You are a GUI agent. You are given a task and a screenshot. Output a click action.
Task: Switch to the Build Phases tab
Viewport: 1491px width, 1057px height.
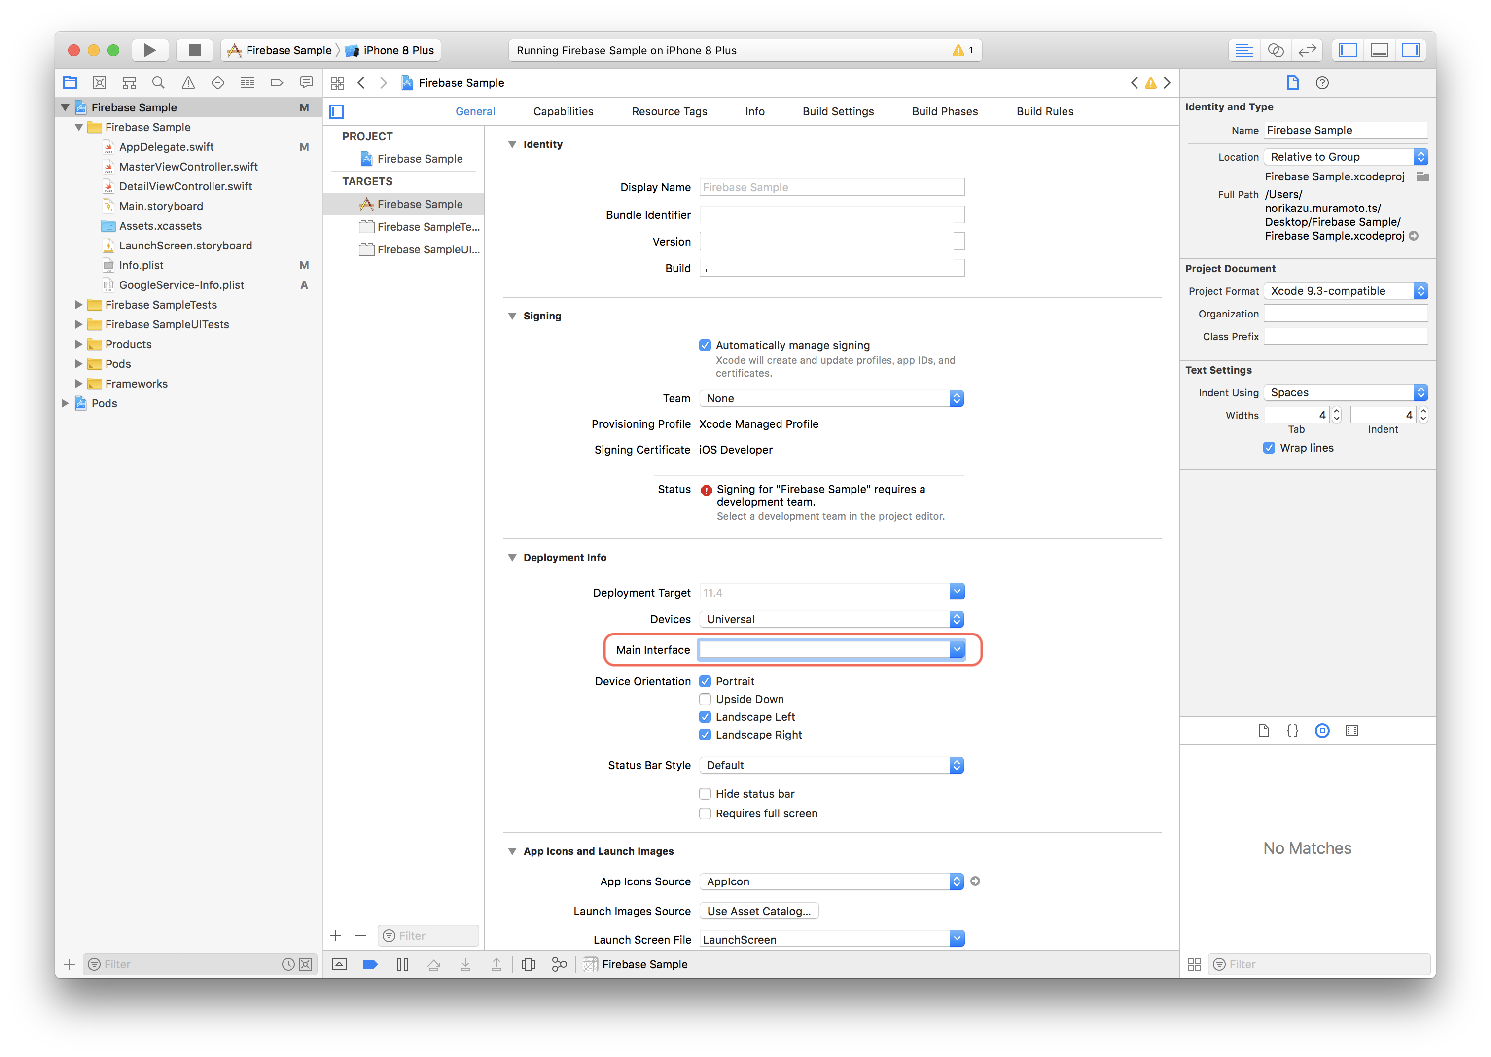[945, 111]
